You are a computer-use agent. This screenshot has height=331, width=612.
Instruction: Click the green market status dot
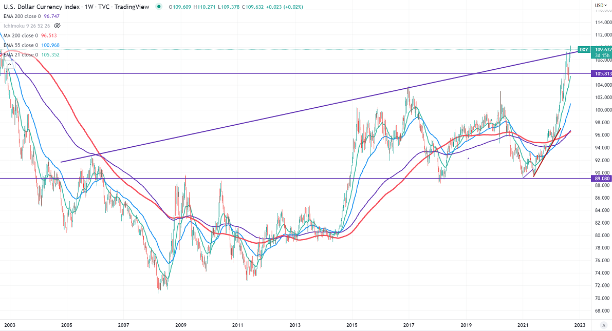pos(158,7)
